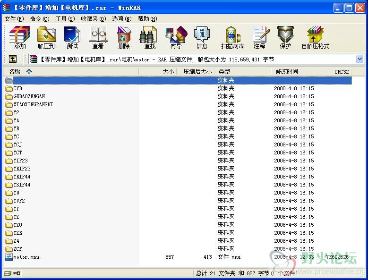Click the Protect (保护) shield icon
Image resolution: width=368 pixels, height=280 pixels.
tap(285, 37)
